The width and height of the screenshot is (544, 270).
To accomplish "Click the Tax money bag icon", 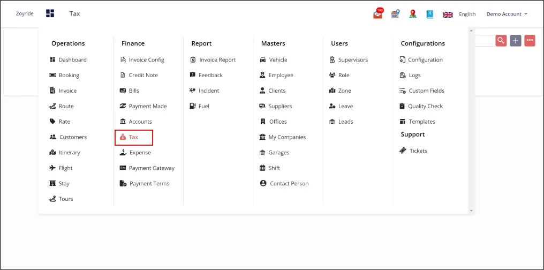I will (x=123, y=137).
